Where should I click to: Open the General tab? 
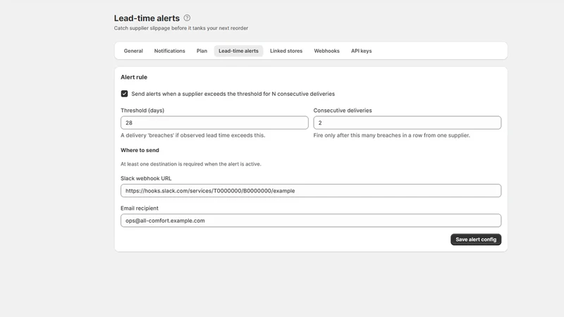pos(133,51)
